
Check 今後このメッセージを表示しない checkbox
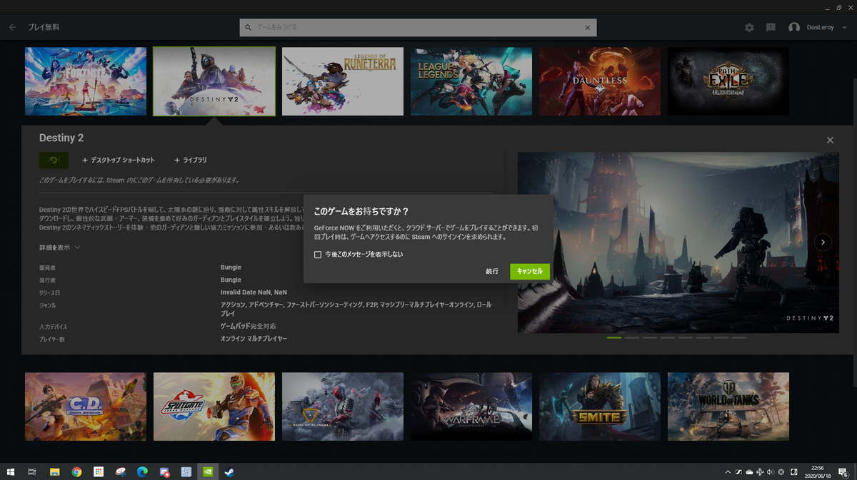(318, 255)
